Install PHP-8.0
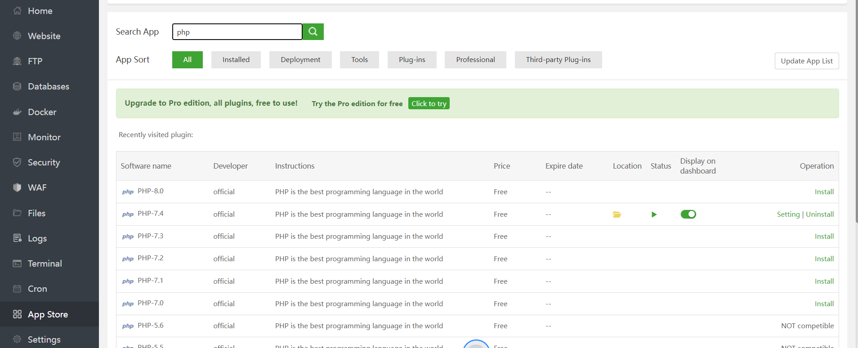The width and height of the screenshot is (858, 348). tap(824, 192)
